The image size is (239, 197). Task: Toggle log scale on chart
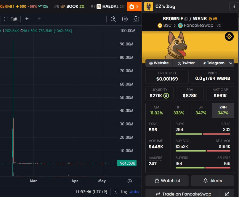click(124, 192)
